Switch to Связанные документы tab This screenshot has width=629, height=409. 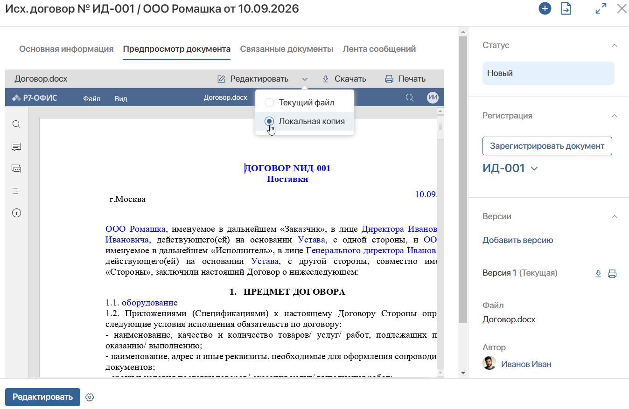point(287,49)
